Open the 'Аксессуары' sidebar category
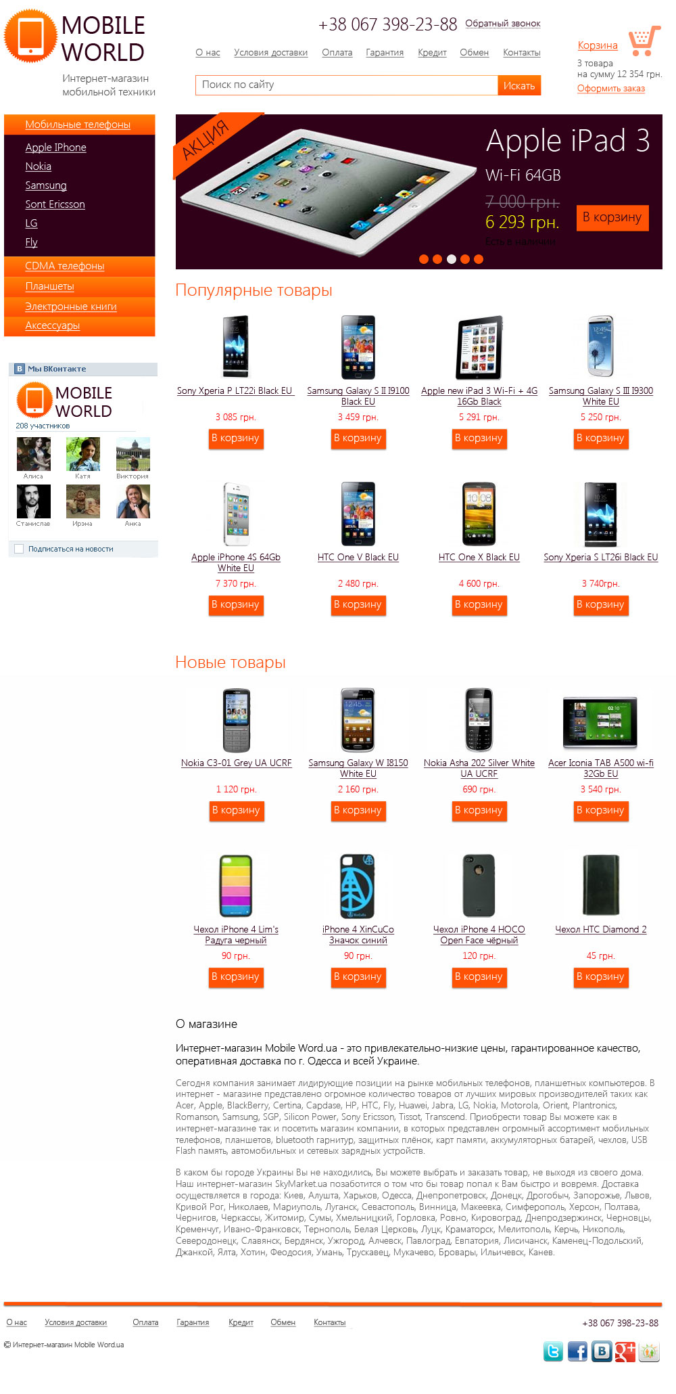This screenshot has width=676, height=1394. [x=53, y=325]
